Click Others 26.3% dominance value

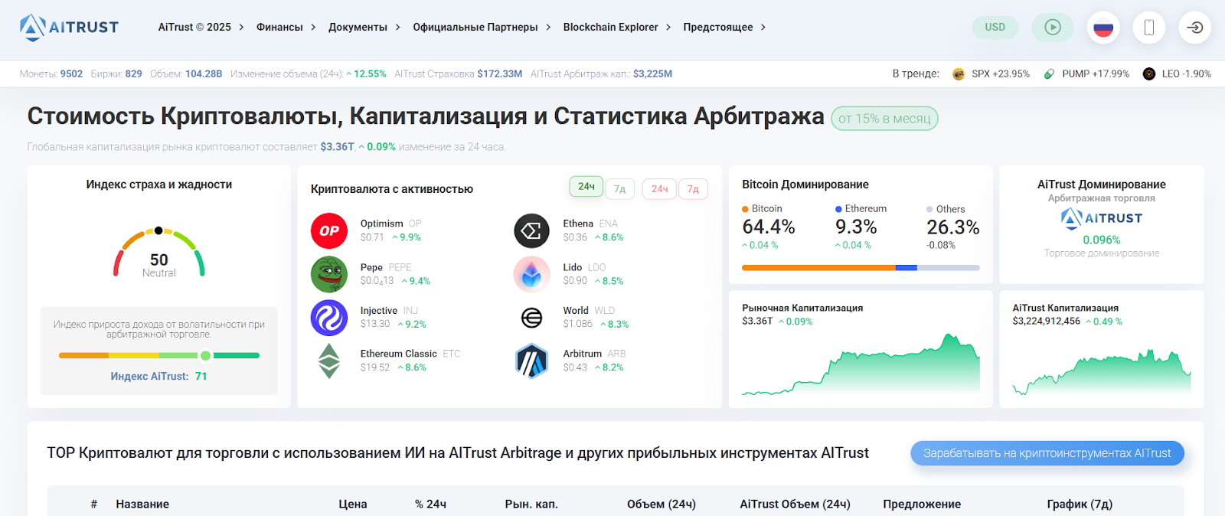(x=953, y=227)
